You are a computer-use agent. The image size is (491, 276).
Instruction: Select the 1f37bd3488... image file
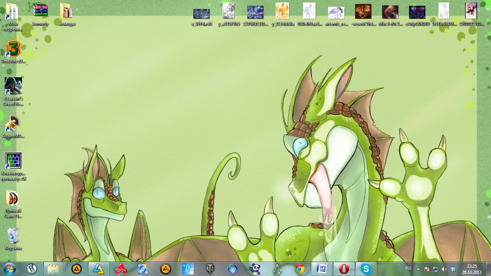click(444, 15)
